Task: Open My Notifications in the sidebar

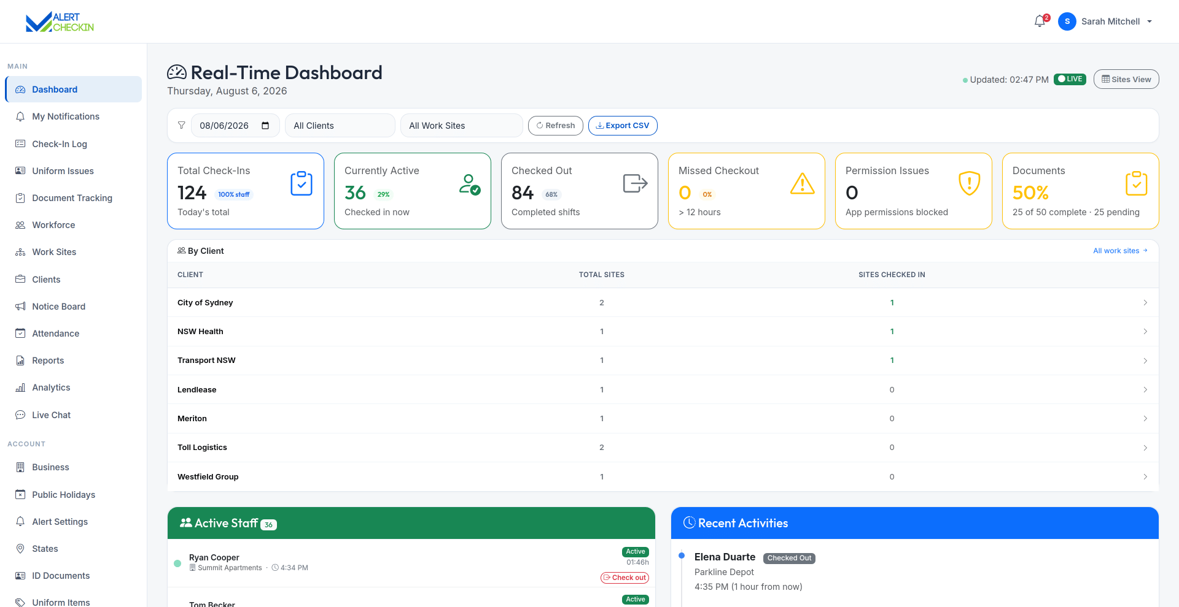Action: pos(74,116)
